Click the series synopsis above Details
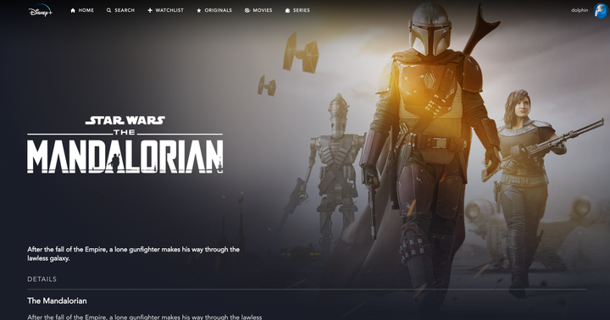This screenshot has width=610, height=320. coord(134,254)
